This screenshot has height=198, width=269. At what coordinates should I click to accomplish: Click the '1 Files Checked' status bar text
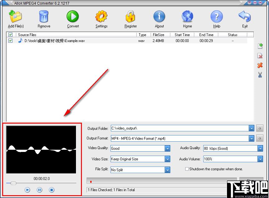[111, 190]
